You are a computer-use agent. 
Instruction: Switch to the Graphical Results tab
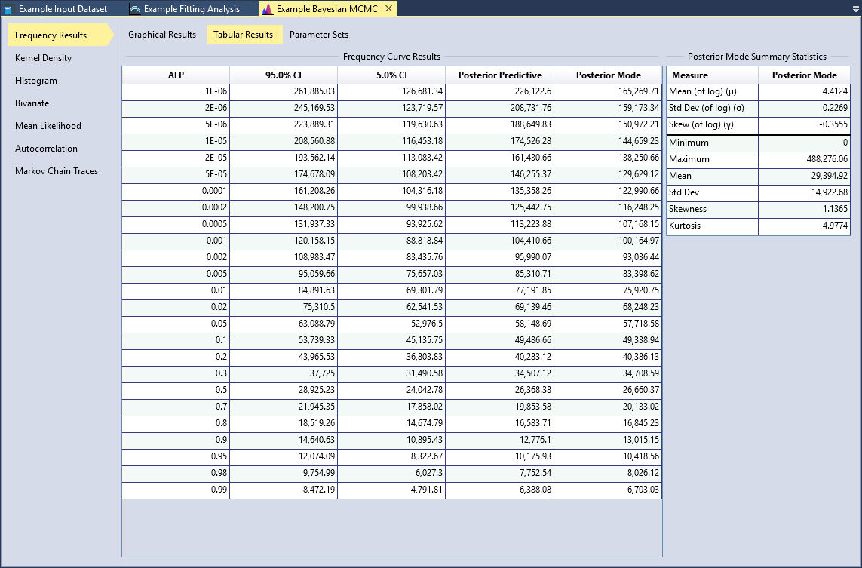pyautogui.click(x=161, y=34)
